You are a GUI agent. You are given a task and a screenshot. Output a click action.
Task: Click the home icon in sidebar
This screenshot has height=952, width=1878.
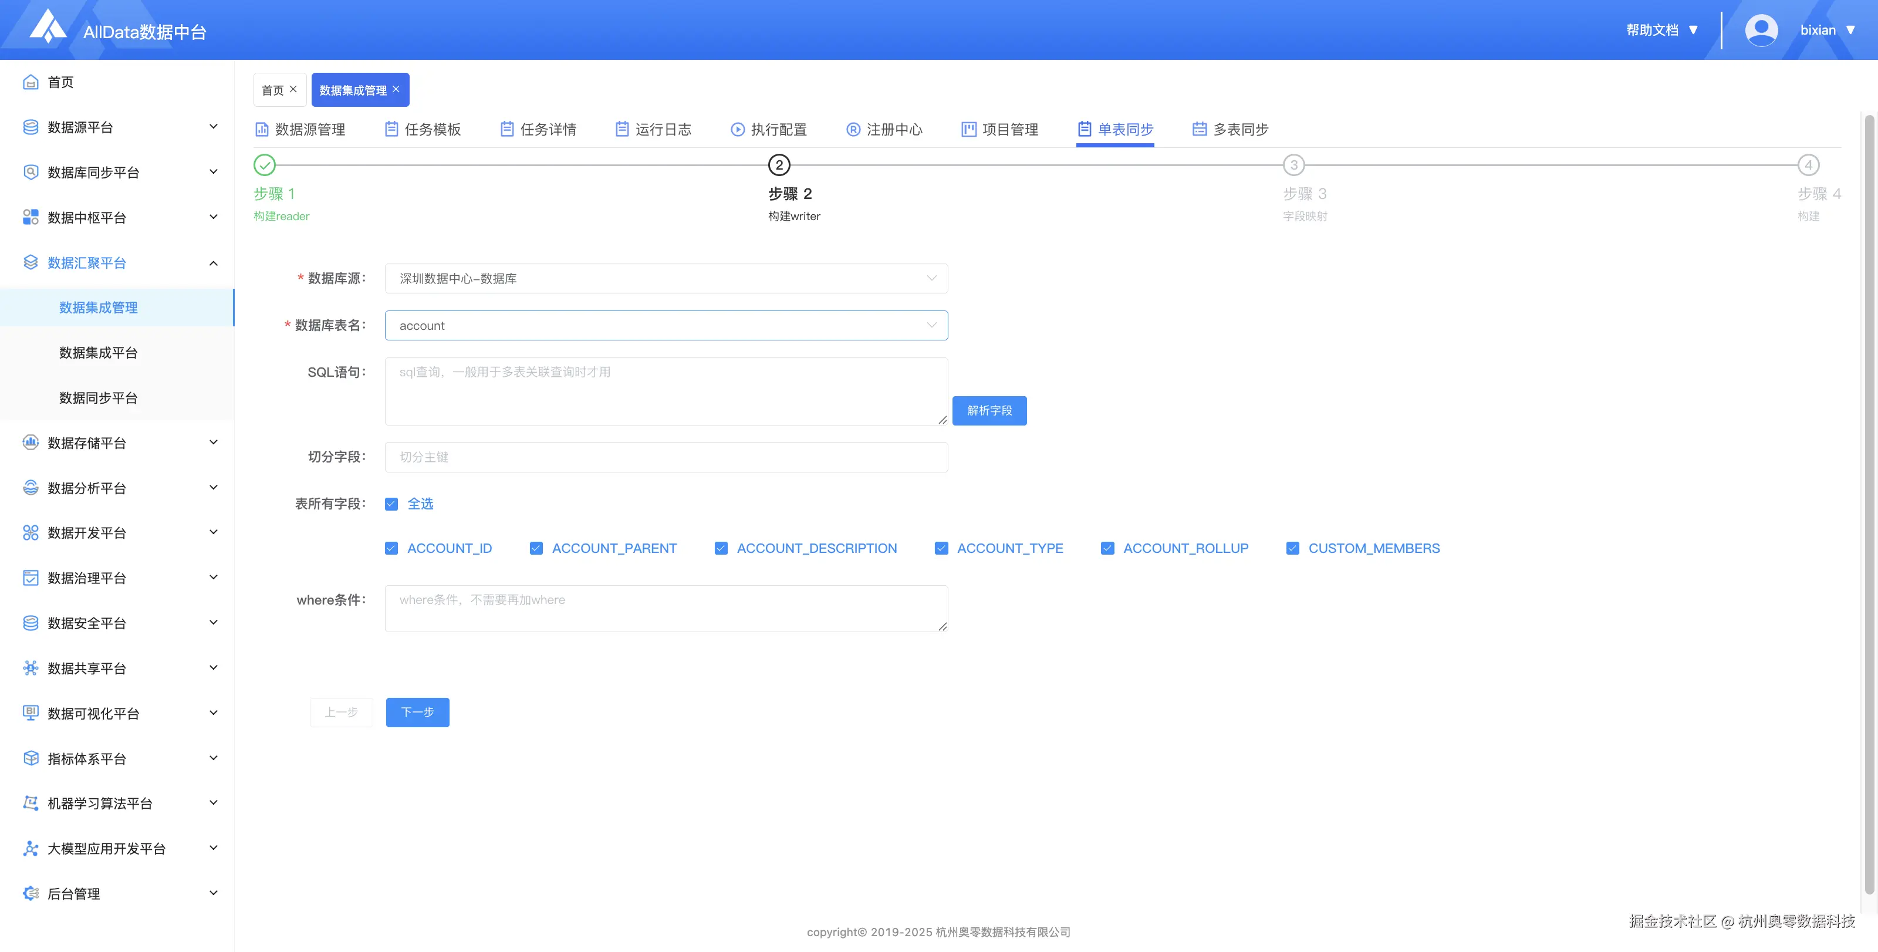[x=31, y=82]
